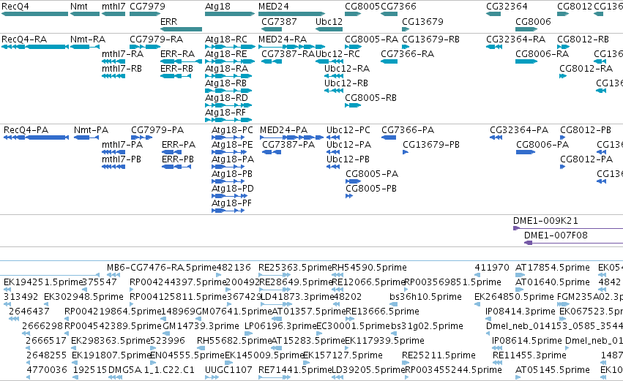The image size is (623, 381).
Task: Select the Atg18-PF protein label
Action: [x=231, y=204]
